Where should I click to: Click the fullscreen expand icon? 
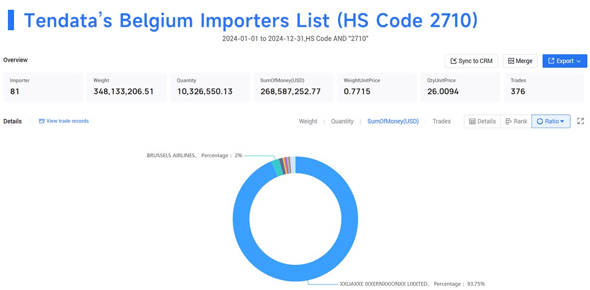click(581, 121)
